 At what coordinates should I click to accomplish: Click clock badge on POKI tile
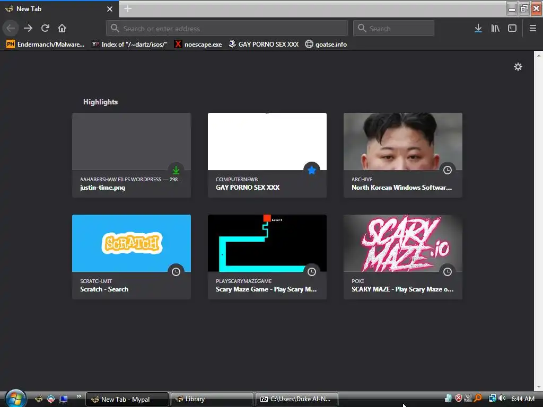point(448,272)
